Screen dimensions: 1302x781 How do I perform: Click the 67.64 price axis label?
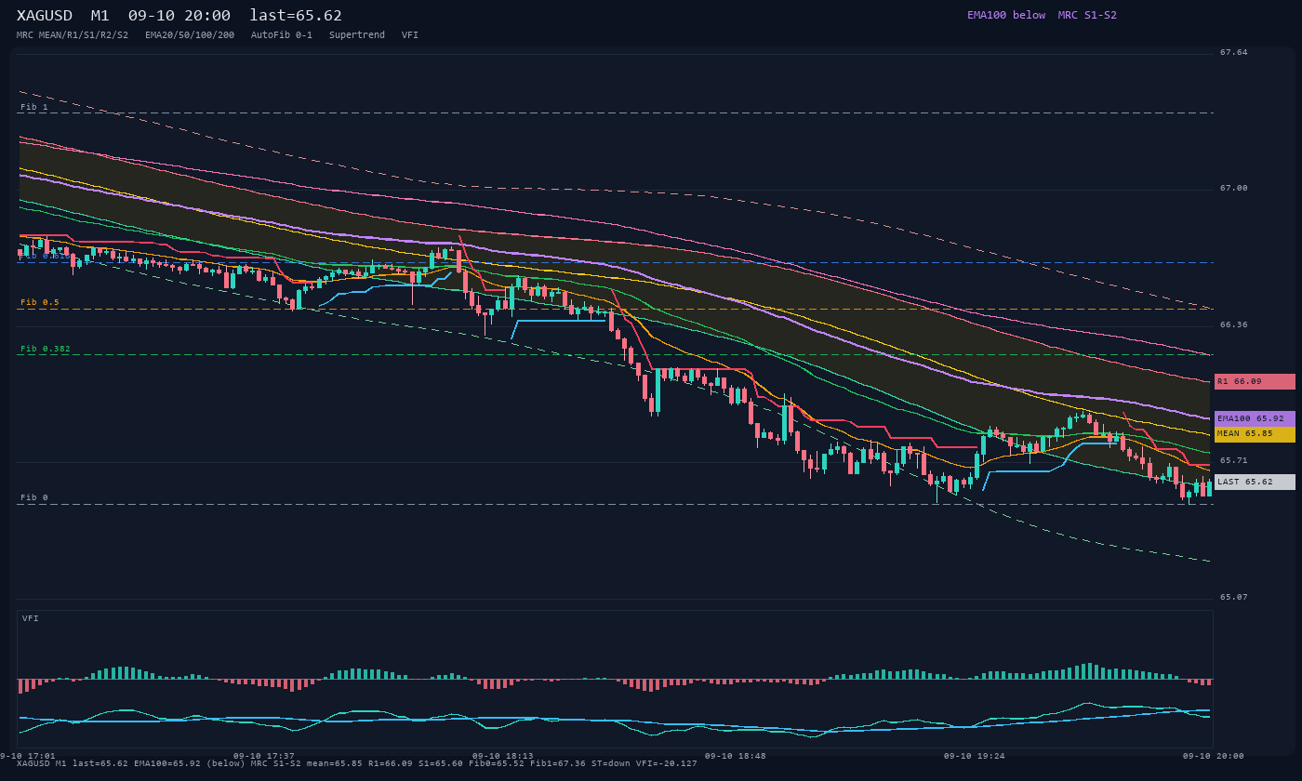click(x=1234, y=52)
